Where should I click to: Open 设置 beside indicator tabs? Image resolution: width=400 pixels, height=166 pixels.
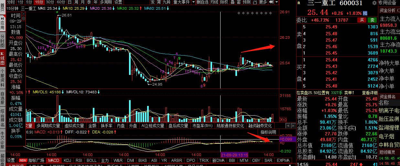(11, 161)
